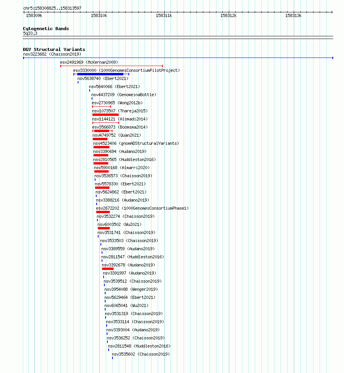This screenshot has width=344, height=373.
Task: Open nsv5638740 (Ebert2021) variant
Action: (x=103, y=78)
